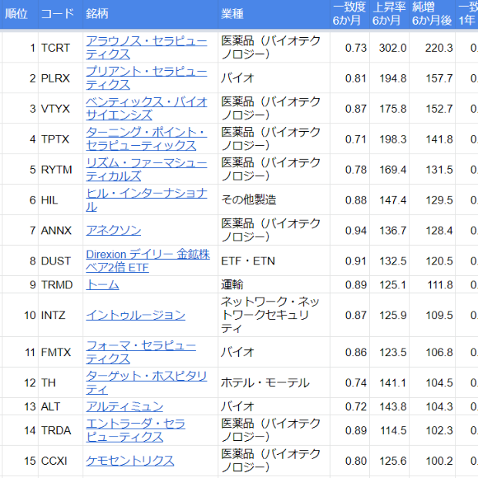Click the 100.2 net increase for CCXI

439,461
